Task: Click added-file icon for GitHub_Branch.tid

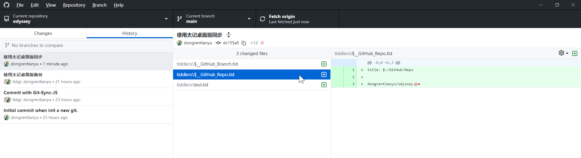Action: coord(324,64)
